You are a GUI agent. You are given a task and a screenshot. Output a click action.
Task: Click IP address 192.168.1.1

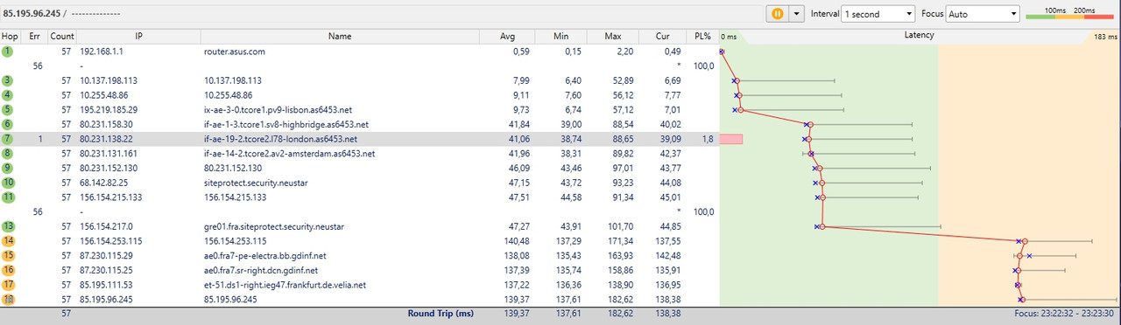[101, 52]
